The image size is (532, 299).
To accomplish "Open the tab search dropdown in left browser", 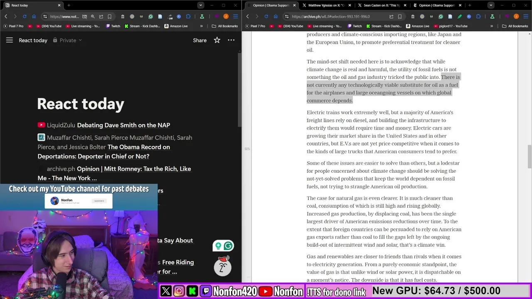I will point(201,5).
